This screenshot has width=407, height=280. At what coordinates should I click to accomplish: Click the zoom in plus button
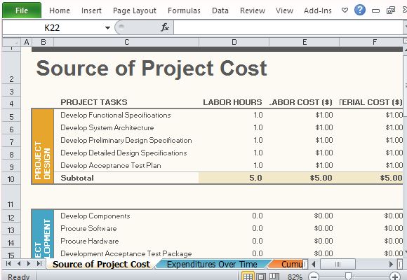pyautogui.click(x=395, y=276)
